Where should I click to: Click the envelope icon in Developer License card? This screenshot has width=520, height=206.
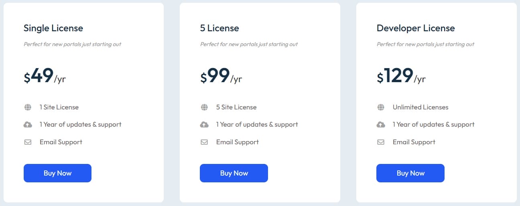[381, 142]
